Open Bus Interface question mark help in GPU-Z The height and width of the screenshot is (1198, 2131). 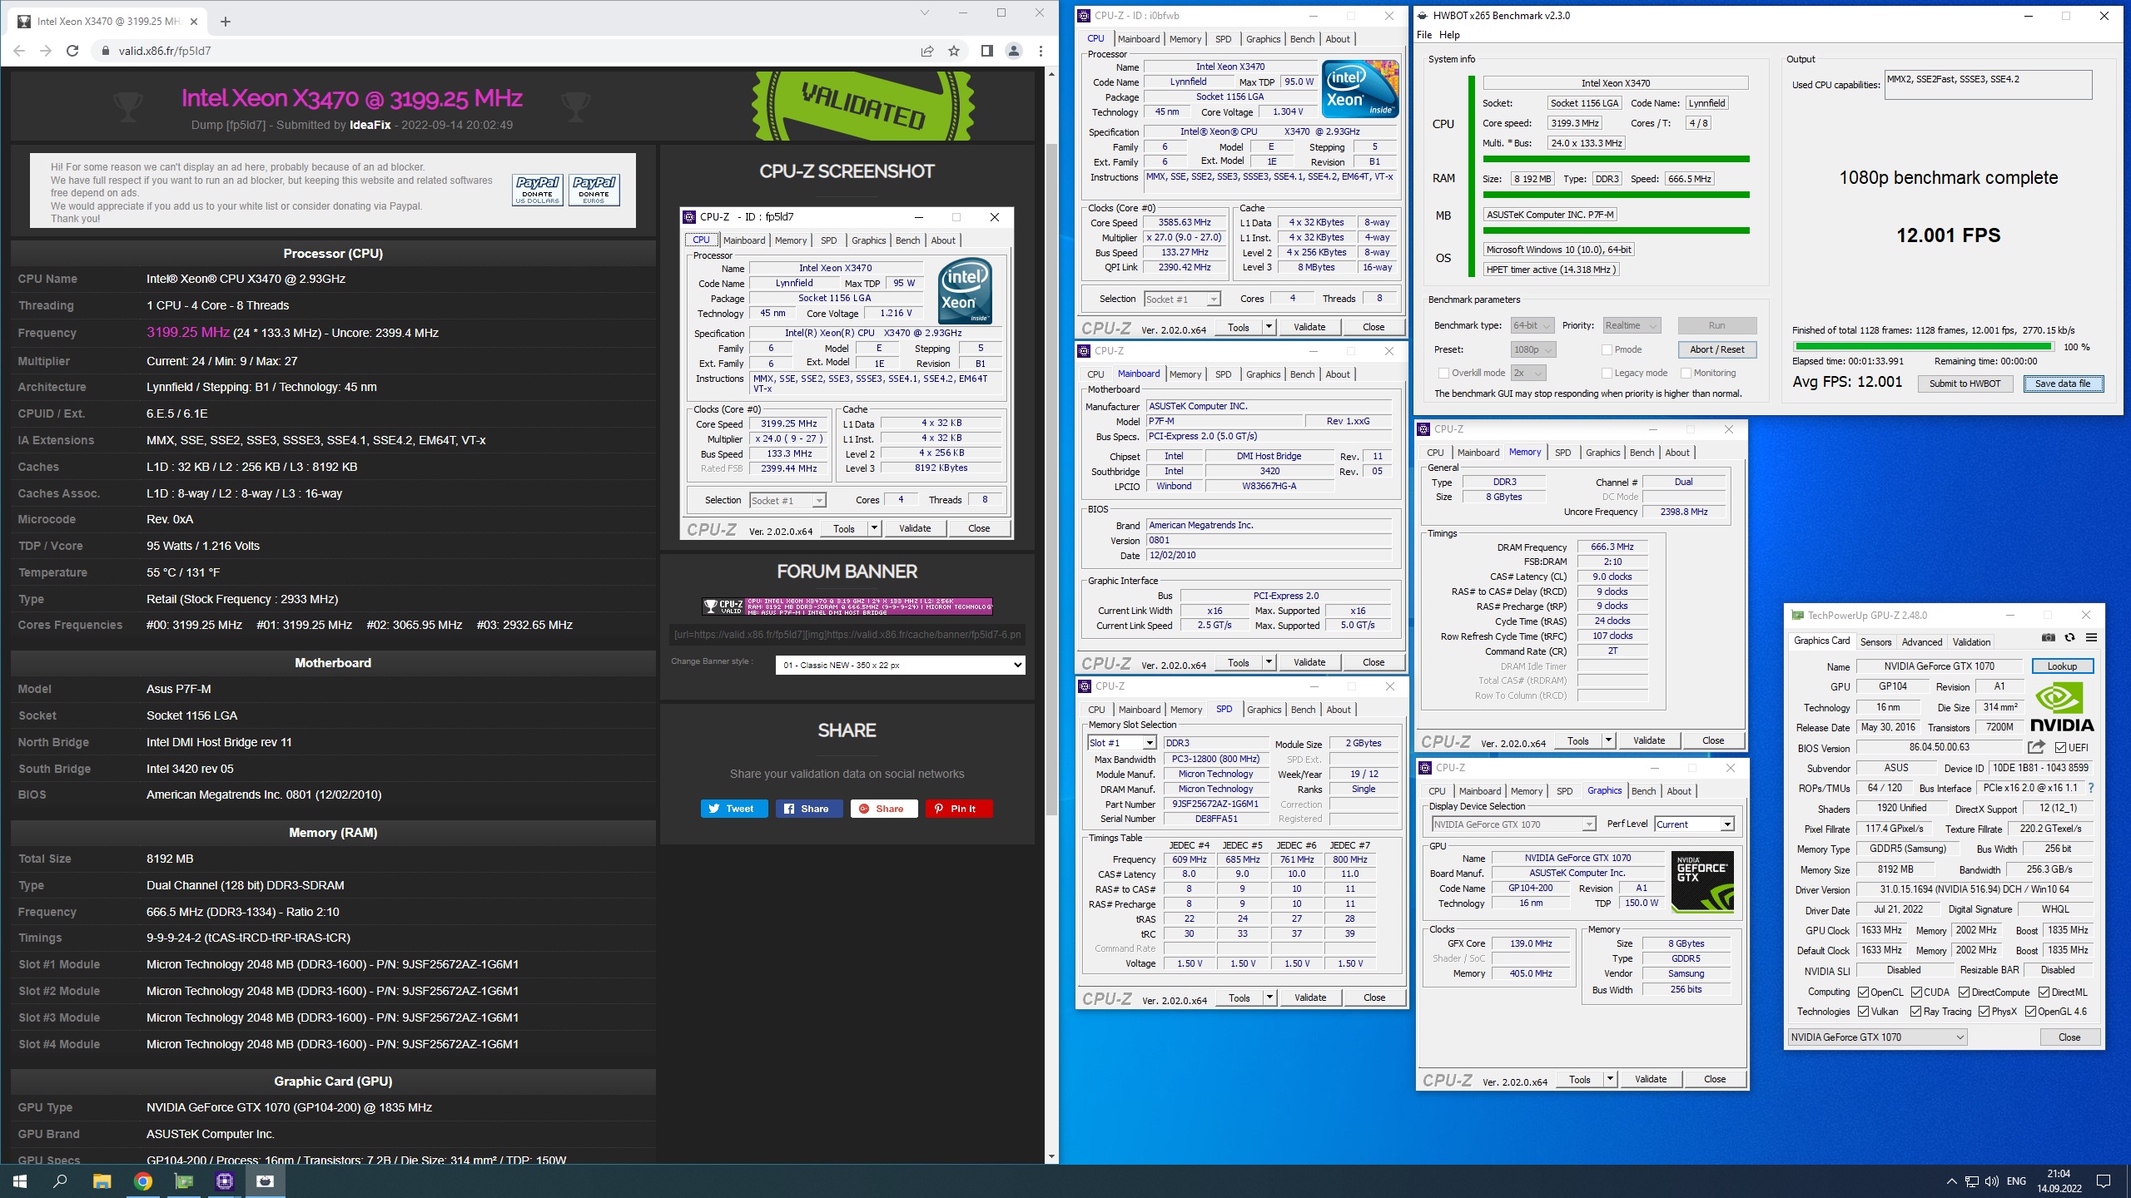tap(2090, 788)
